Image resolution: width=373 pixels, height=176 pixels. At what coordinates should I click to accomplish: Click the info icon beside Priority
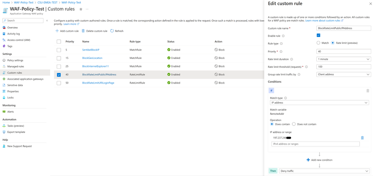[x=281, y=51]
